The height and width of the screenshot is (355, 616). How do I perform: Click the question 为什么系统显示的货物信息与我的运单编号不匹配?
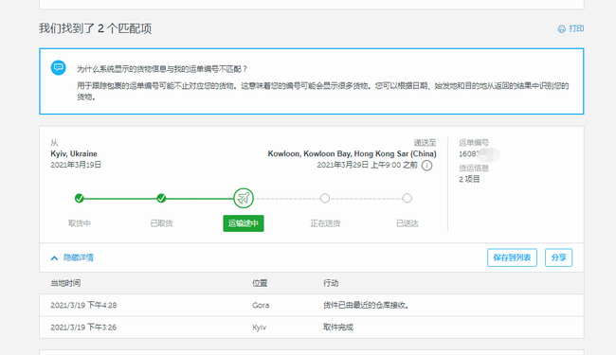162,69
